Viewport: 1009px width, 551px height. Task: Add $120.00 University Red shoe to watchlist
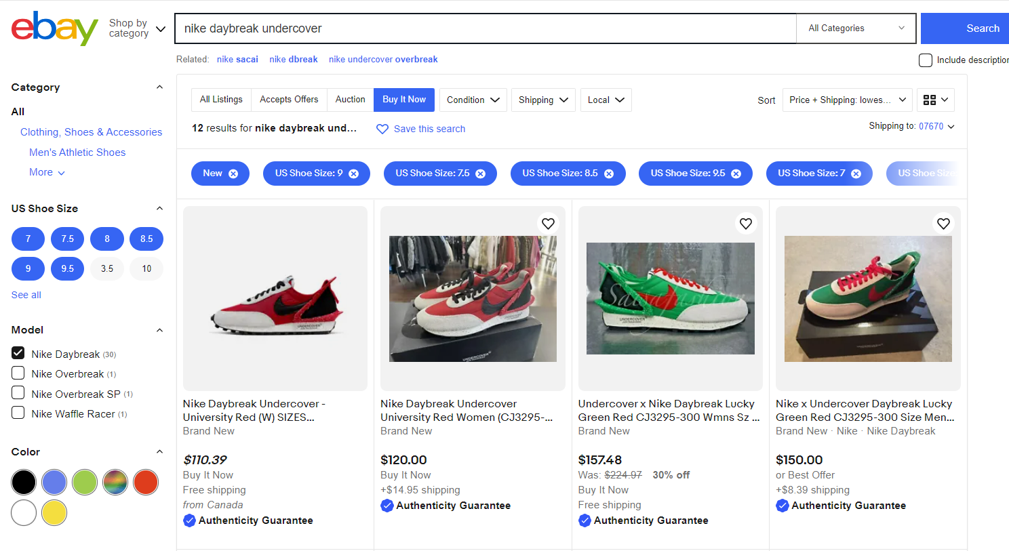[548, 224]
